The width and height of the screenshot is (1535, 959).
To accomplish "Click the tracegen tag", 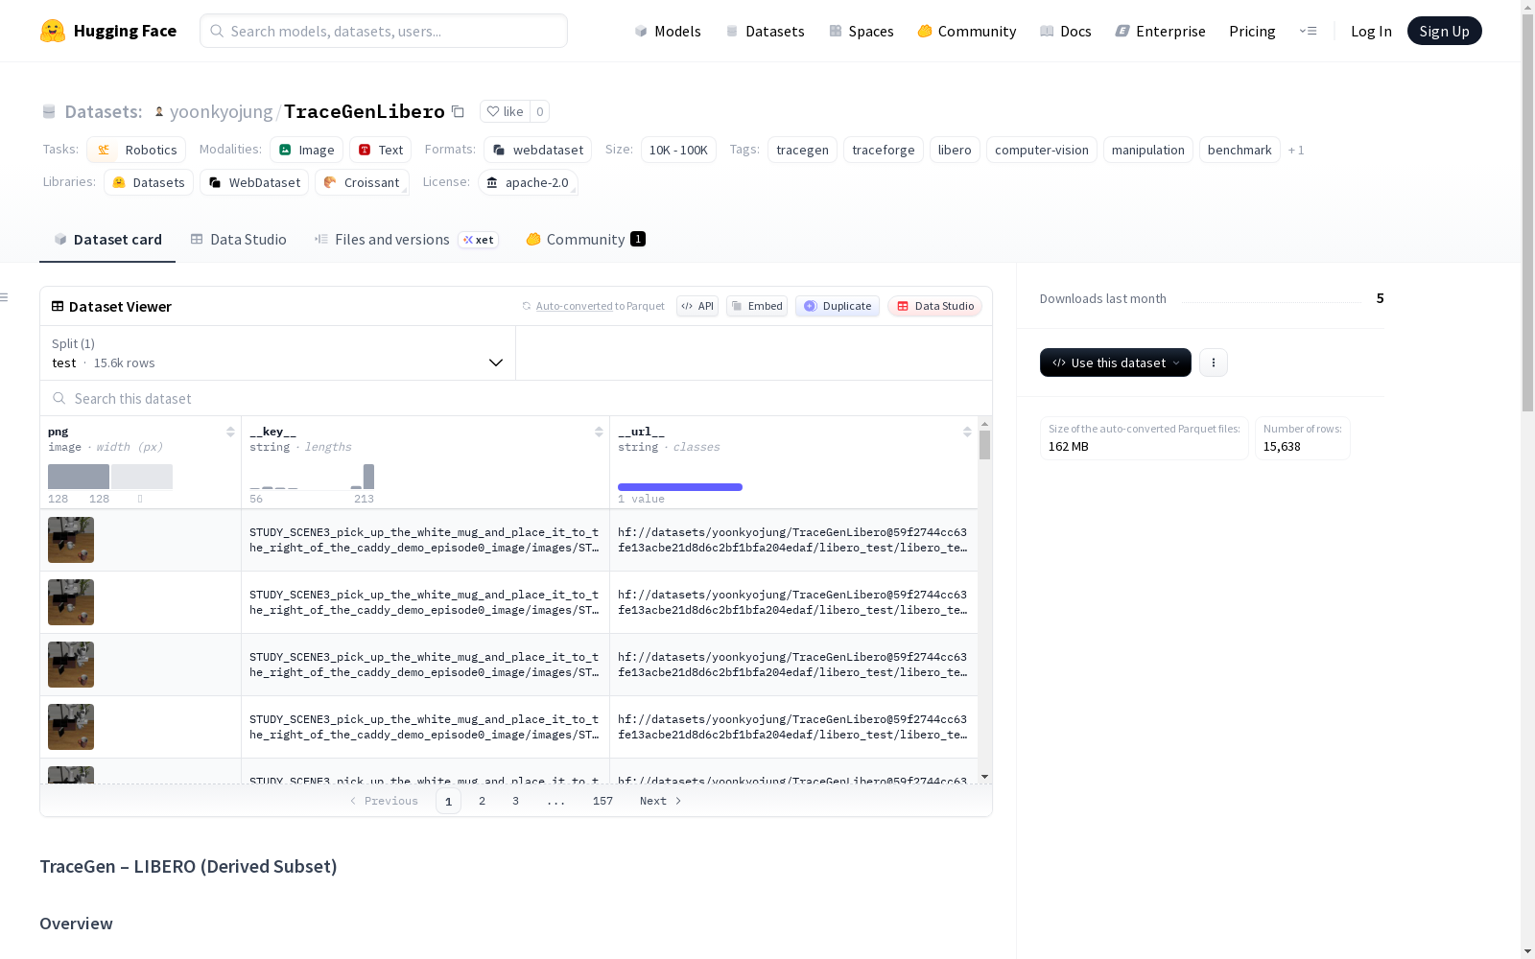I will coord(803,150).
